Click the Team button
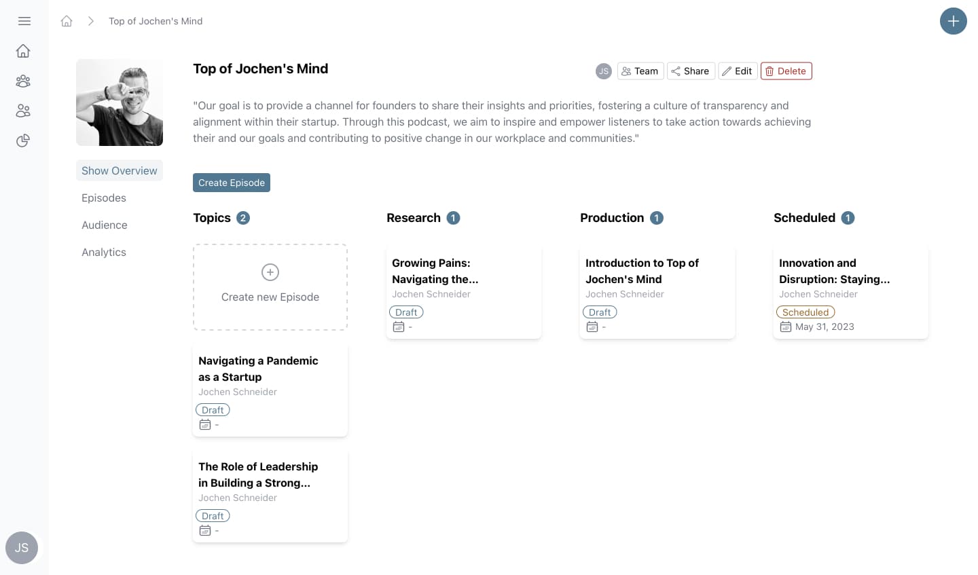The width and height of the screenshot is (978, 575). click(640, 71)
